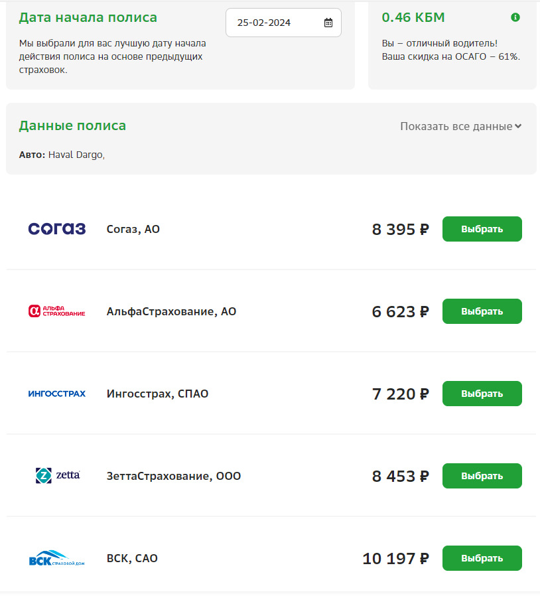Click the Sogaz company logo

click(57, 229)
